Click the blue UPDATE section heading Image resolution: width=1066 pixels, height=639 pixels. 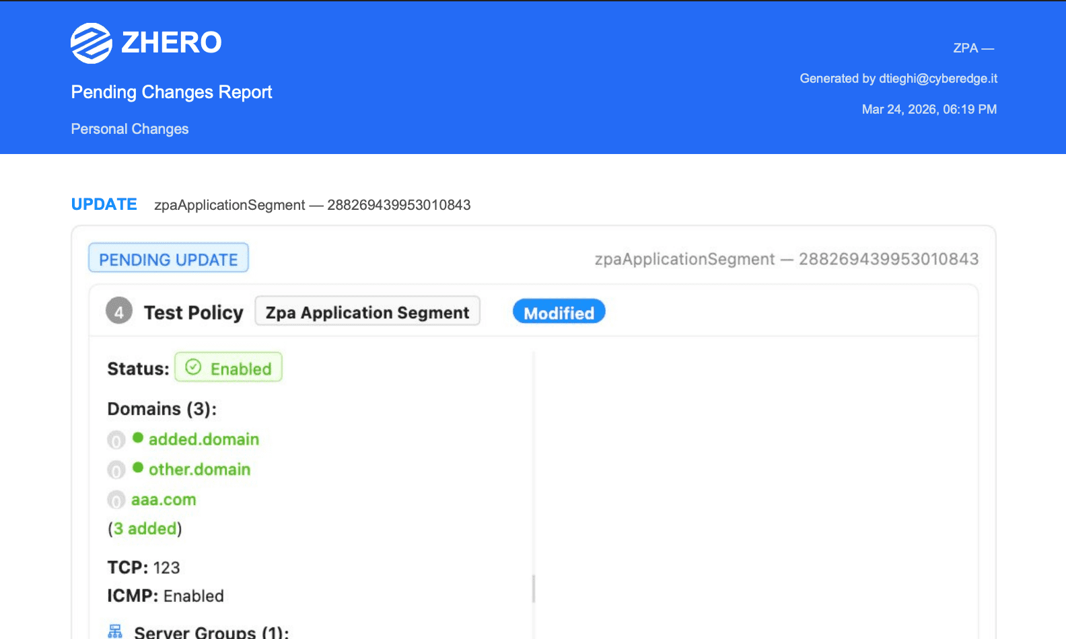tap(104, 204)
